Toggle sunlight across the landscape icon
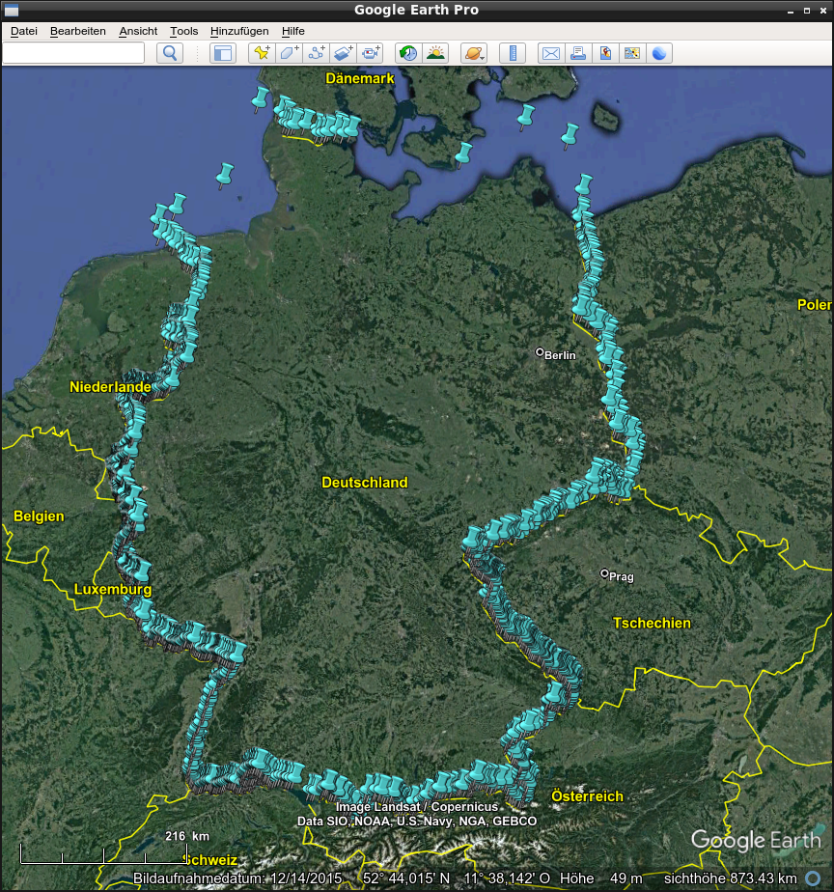This screenshot has height=892, width=834. [x=435, y=53]
